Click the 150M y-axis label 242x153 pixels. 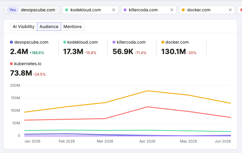tap(15, 98)
